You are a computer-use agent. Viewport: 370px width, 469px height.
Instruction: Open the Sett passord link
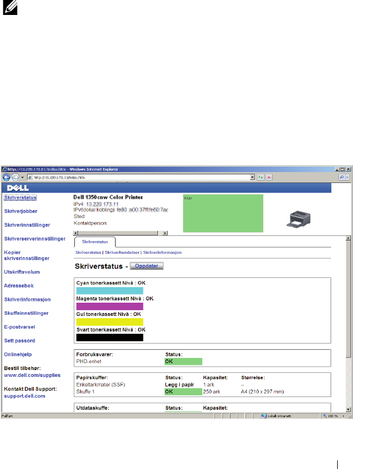20,341
